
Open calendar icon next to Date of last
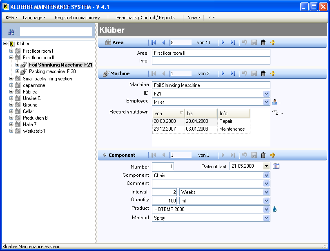coord(276,166)
